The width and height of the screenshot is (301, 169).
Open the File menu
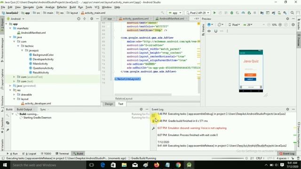(x=3, y=7)
